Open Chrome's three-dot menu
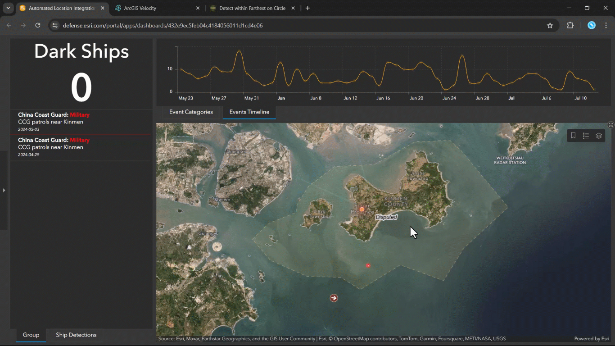This screenshot has height=346, width=615. [606, 26]
